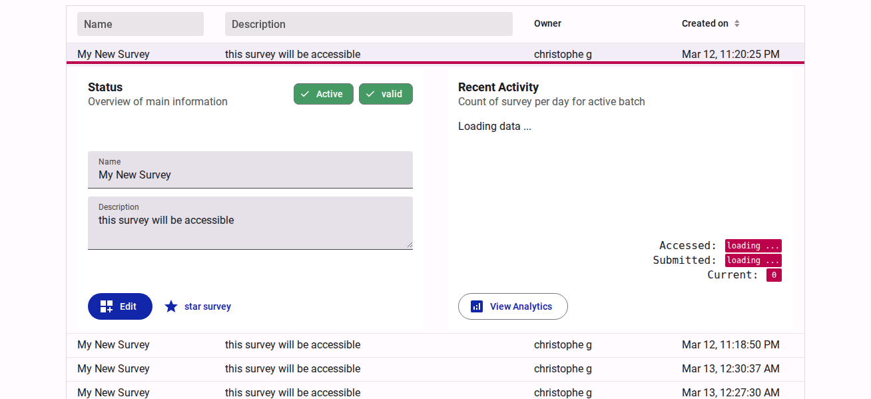The image size is (871, 399).
Task: Click the Status heading
Action: click(x=105, y=87)
